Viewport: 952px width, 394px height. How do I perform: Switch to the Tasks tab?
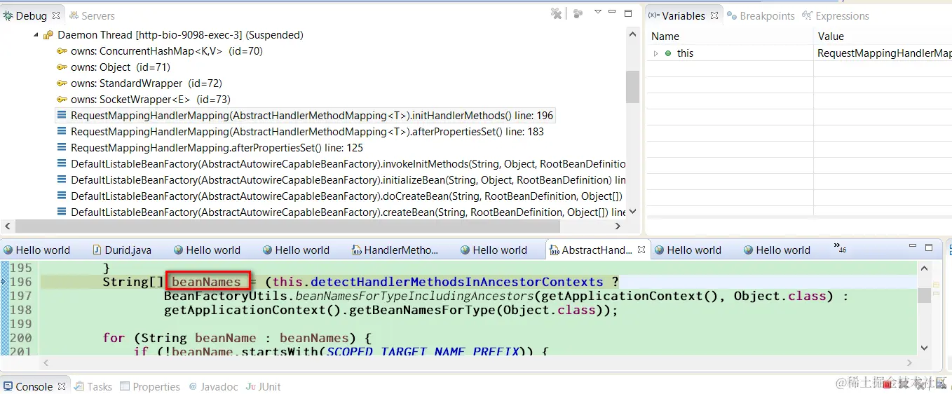[94, 386]
